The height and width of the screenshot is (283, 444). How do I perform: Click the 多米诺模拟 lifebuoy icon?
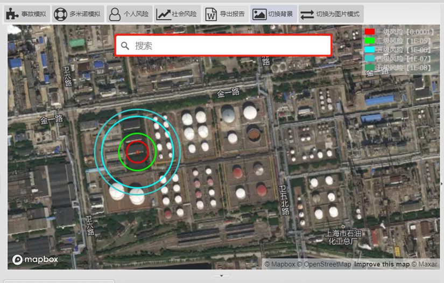[60, 14]
